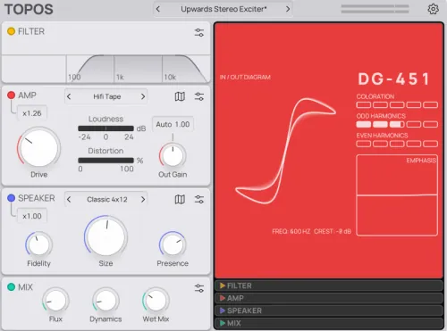
Task: Click the 'DG-451' model name text
Action: coord(393,79)
